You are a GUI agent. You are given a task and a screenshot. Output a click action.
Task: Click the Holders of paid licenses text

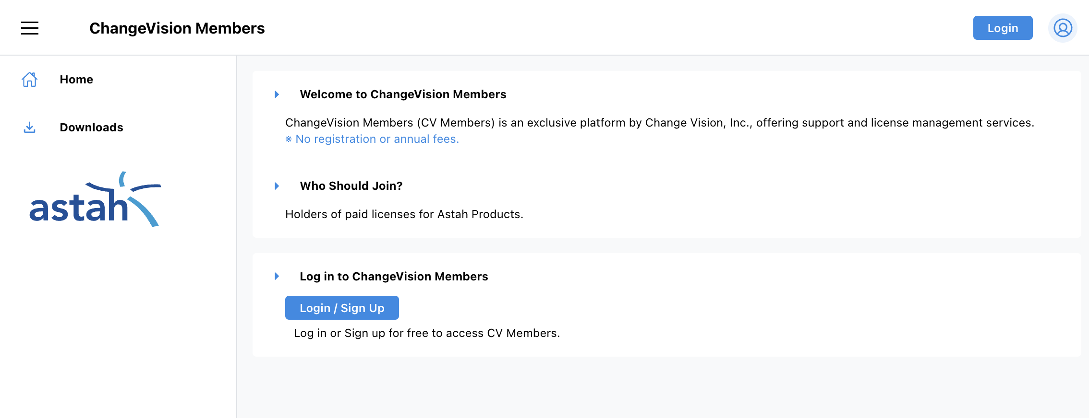pyautogui.click(x=404, y=214)
